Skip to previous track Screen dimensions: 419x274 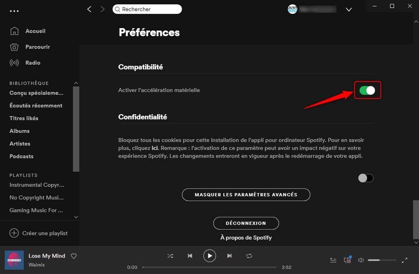[x=190, y=256]
